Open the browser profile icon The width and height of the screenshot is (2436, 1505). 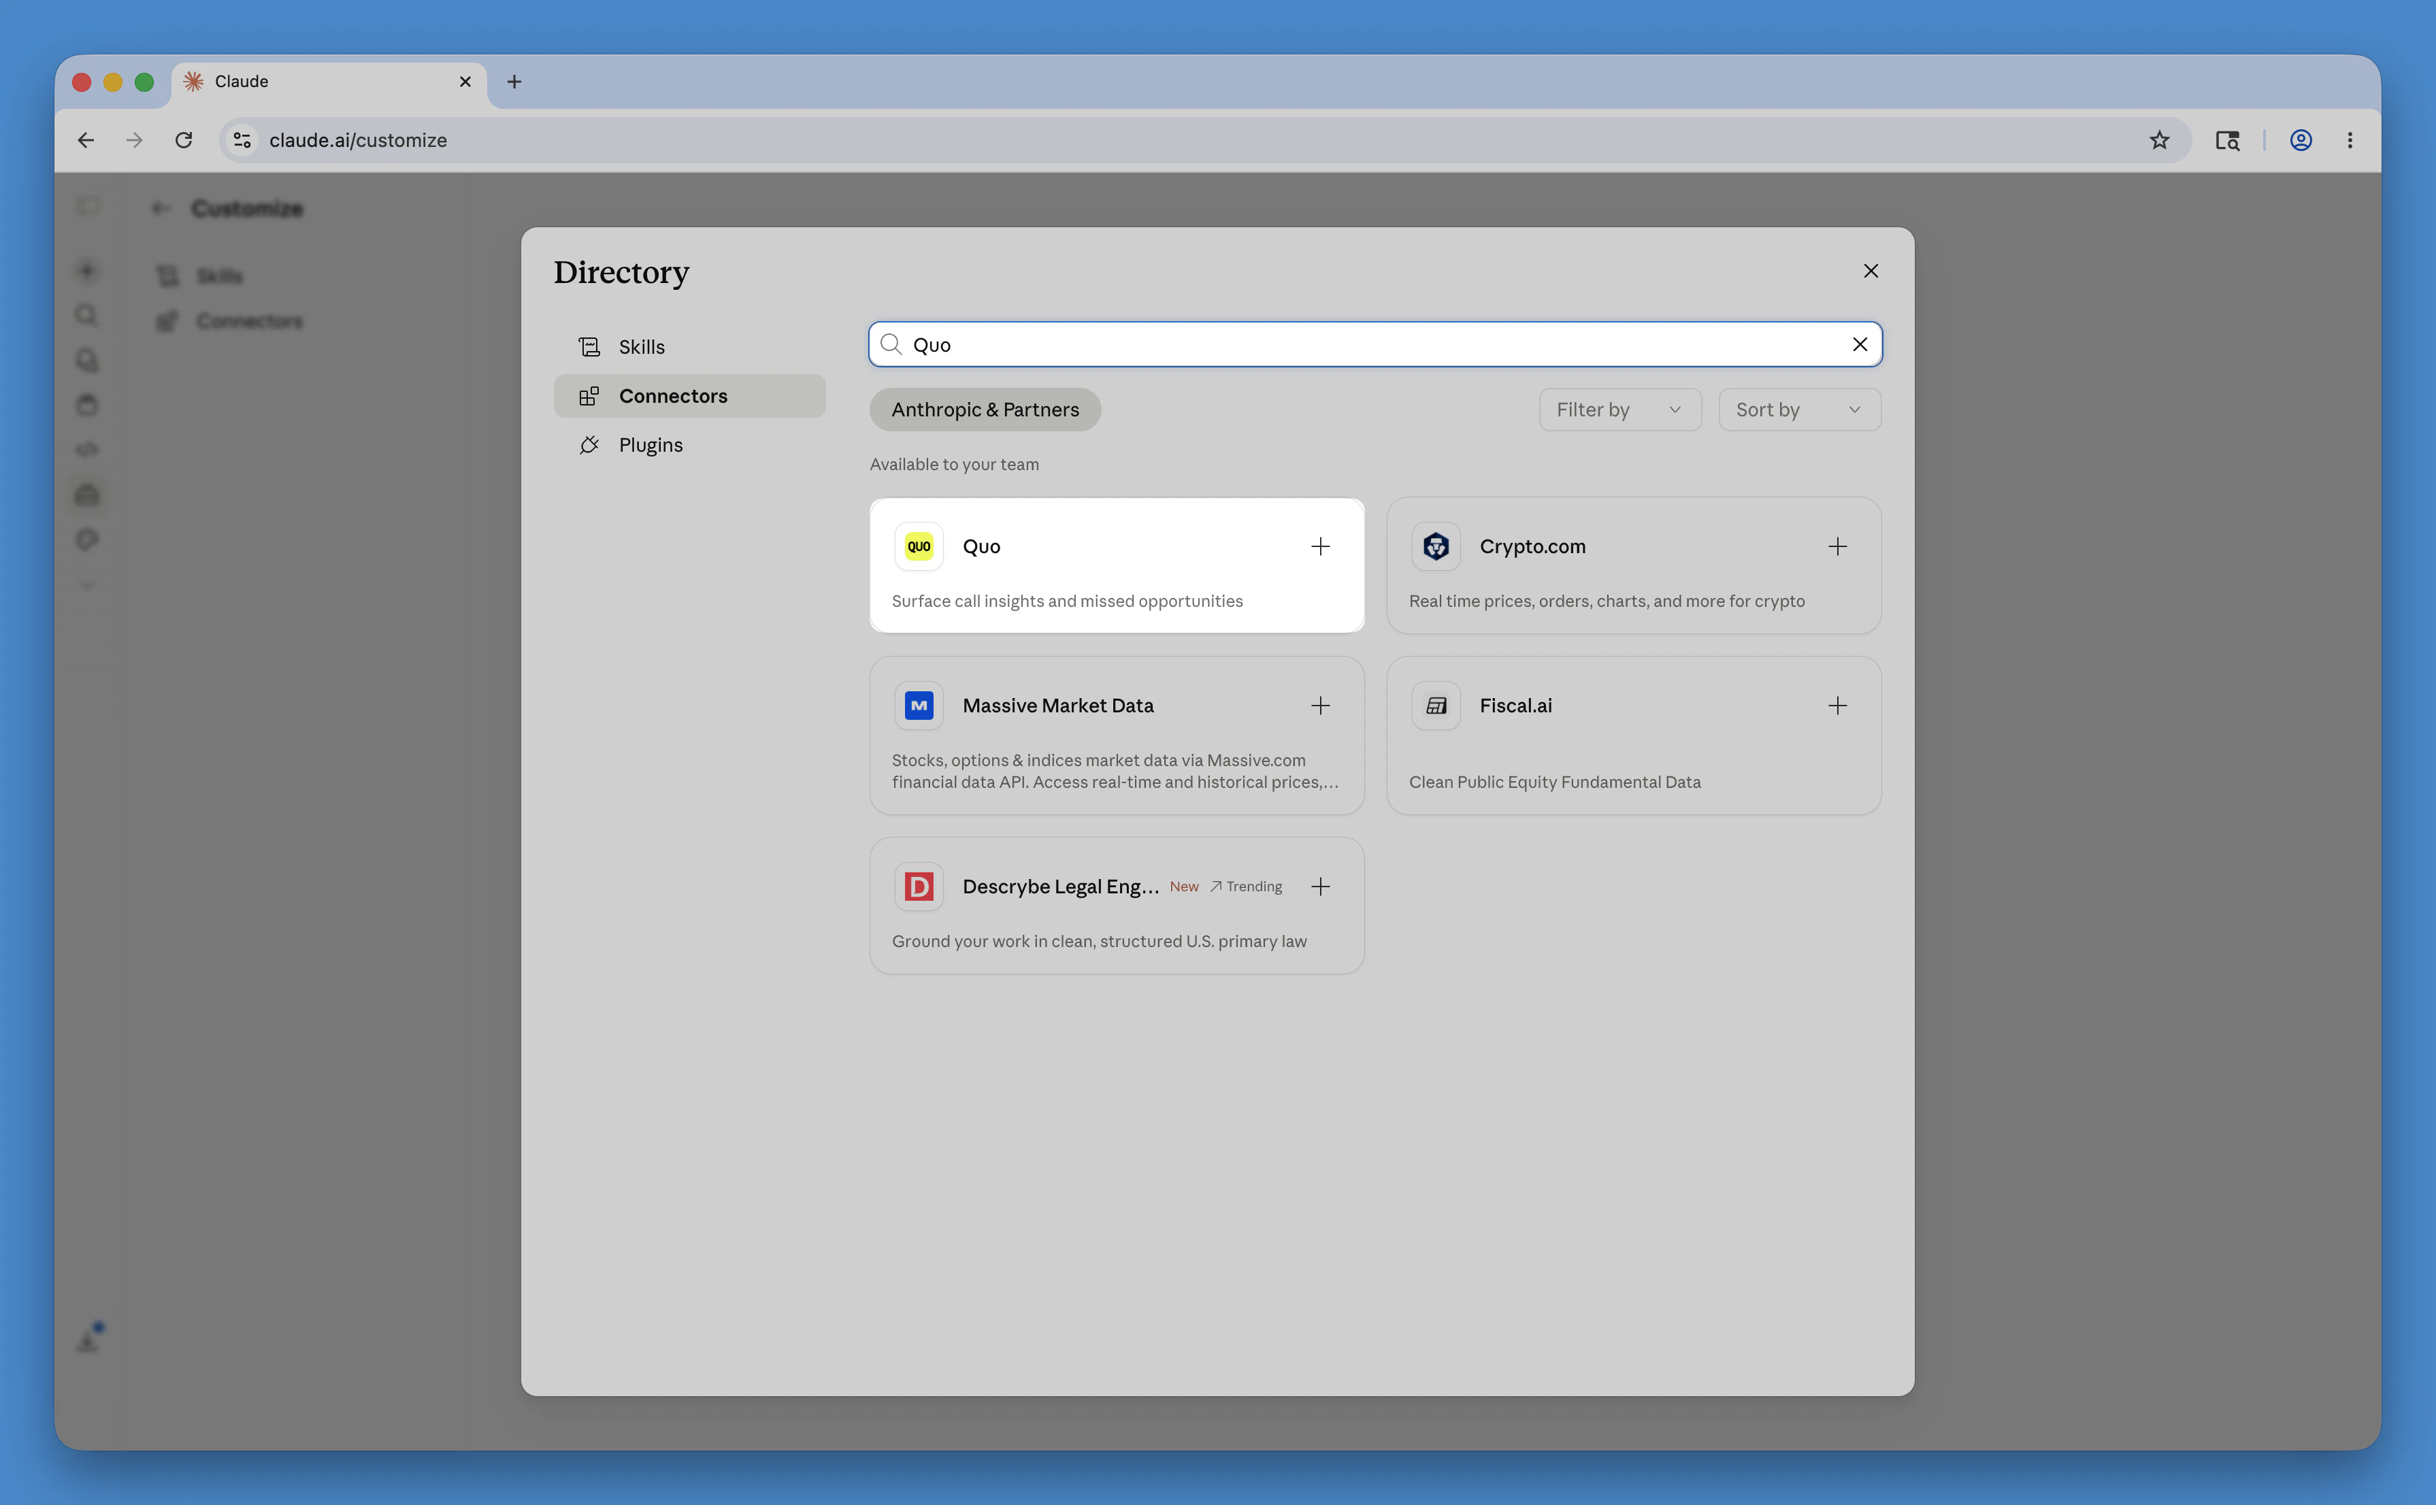coord(2301,140)
